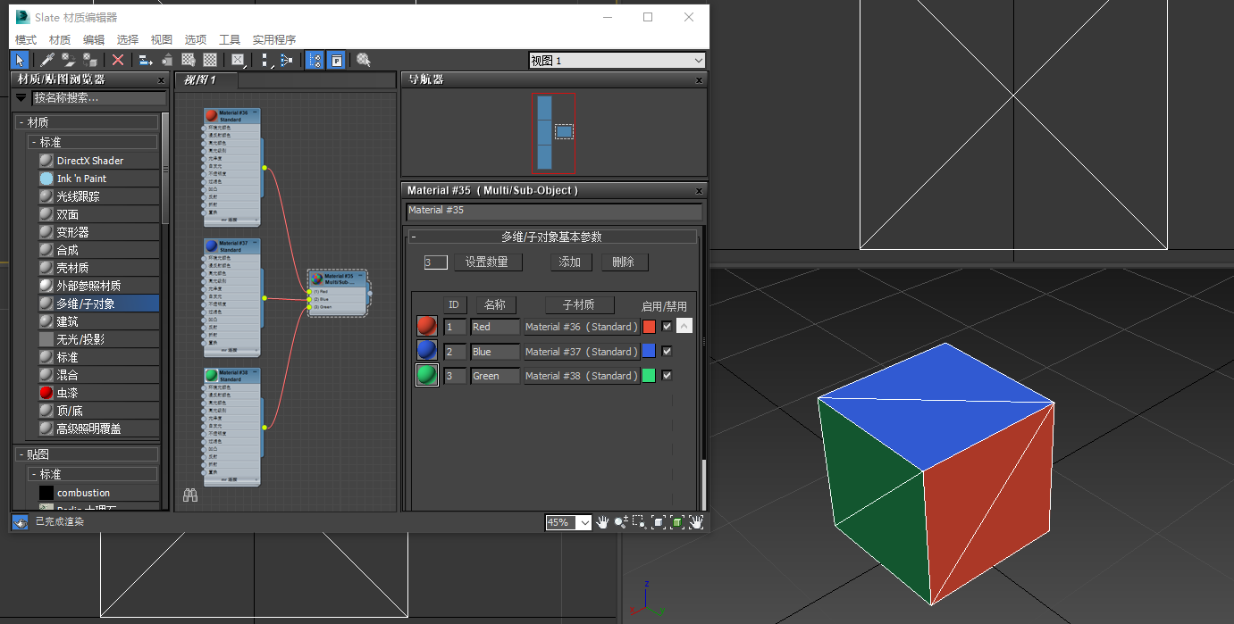Open the 视图 1 view dropdown

pos(697,62)
